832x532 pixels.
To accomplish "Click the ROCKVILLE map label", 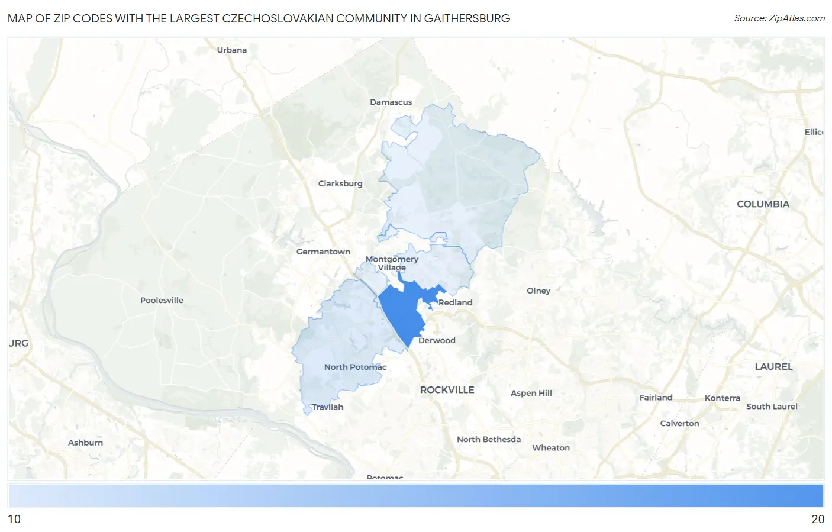I will (447, 390).
